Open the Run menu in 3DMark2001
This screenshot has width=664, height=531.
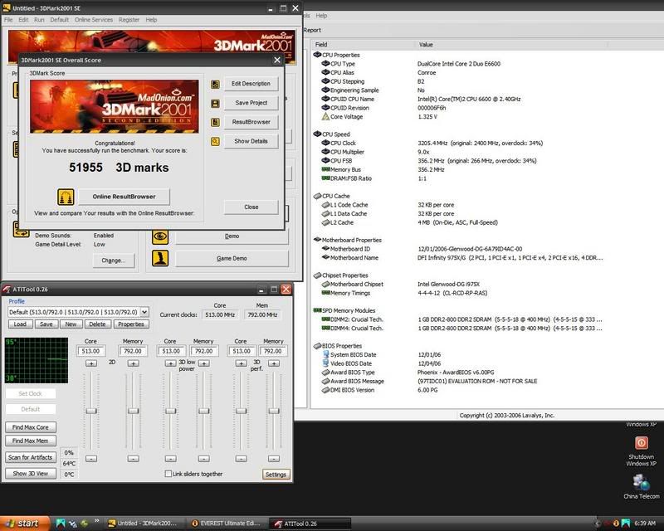pos(39,19)
